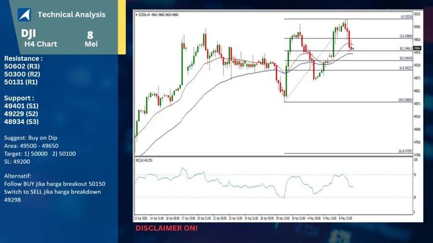Click support level 49401 (S1)
The height and width of the screenshot is (243, 433).
coord(21,106)
